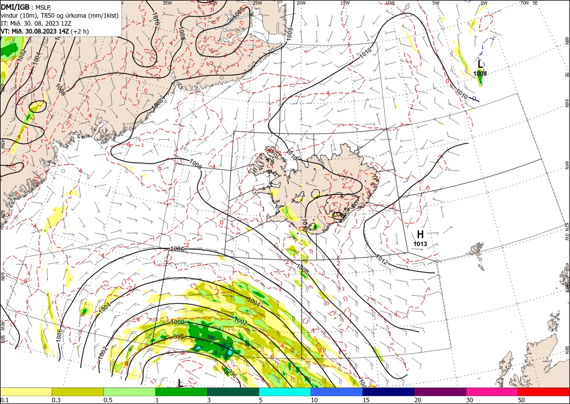The height and width of the screenshot is (404, 570).
Task: Click the H high-pressure marker near 1013
Action: [420, 234]
